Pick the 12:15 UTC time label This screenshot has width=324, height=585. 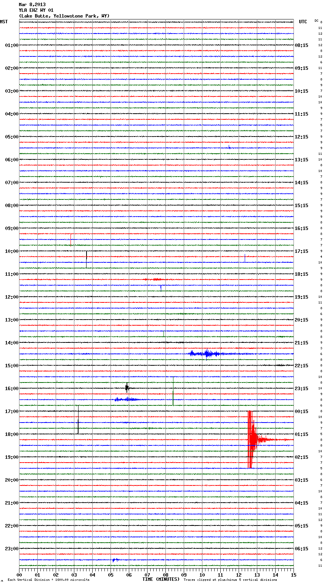(302, 137)
